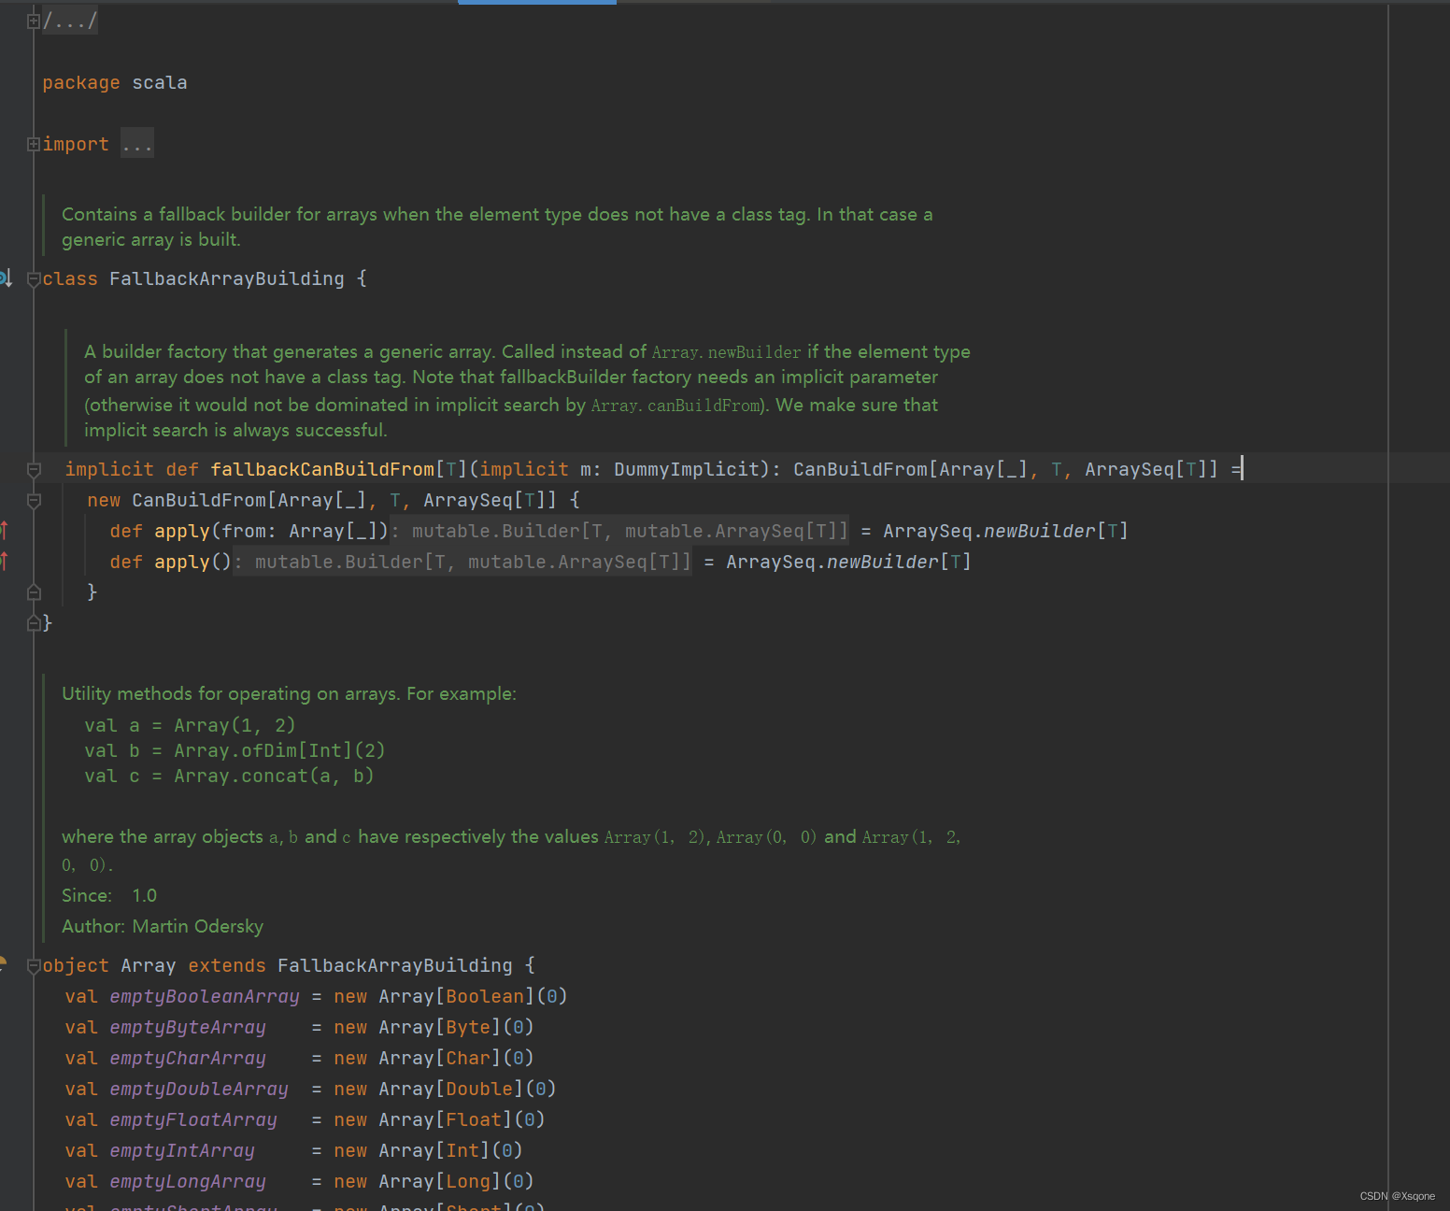Collapse the 'new CanBuildFrom' anonymous block

[x=34, y=500]
